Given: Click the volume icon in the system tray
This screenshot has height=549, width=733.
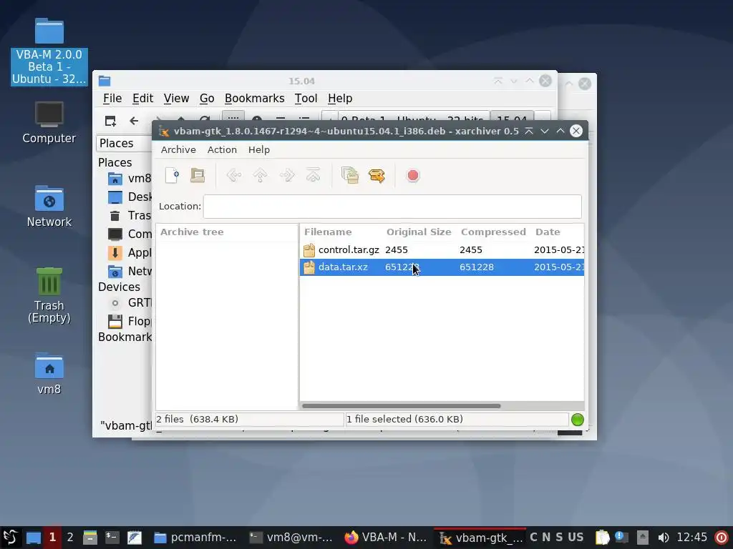Looking at the screenshot, I should click(663, 538).
